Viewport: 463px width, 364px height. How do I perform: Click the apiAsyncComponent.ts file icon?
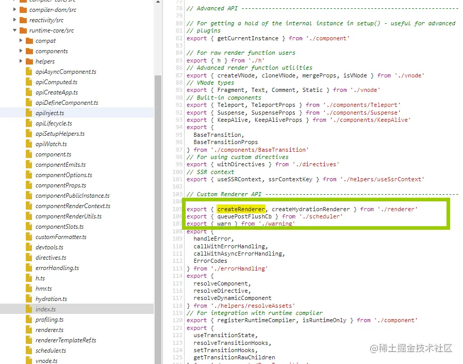tap(29, 72)
